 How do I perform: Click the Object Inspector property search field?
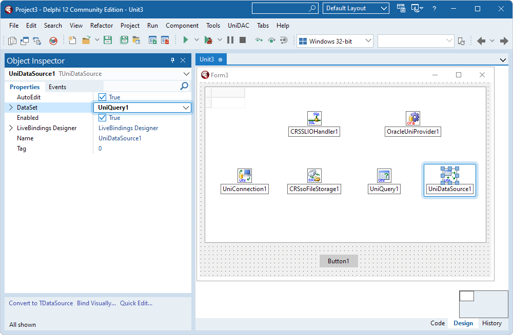142,87
